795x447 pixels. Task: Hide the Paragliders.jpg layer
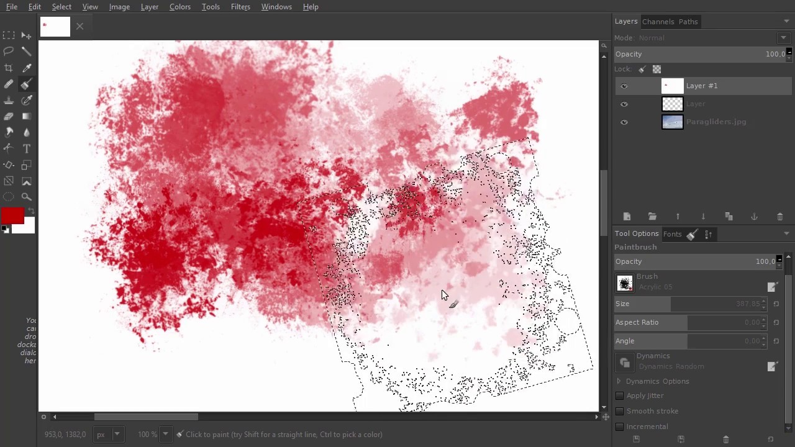(624, 122)
